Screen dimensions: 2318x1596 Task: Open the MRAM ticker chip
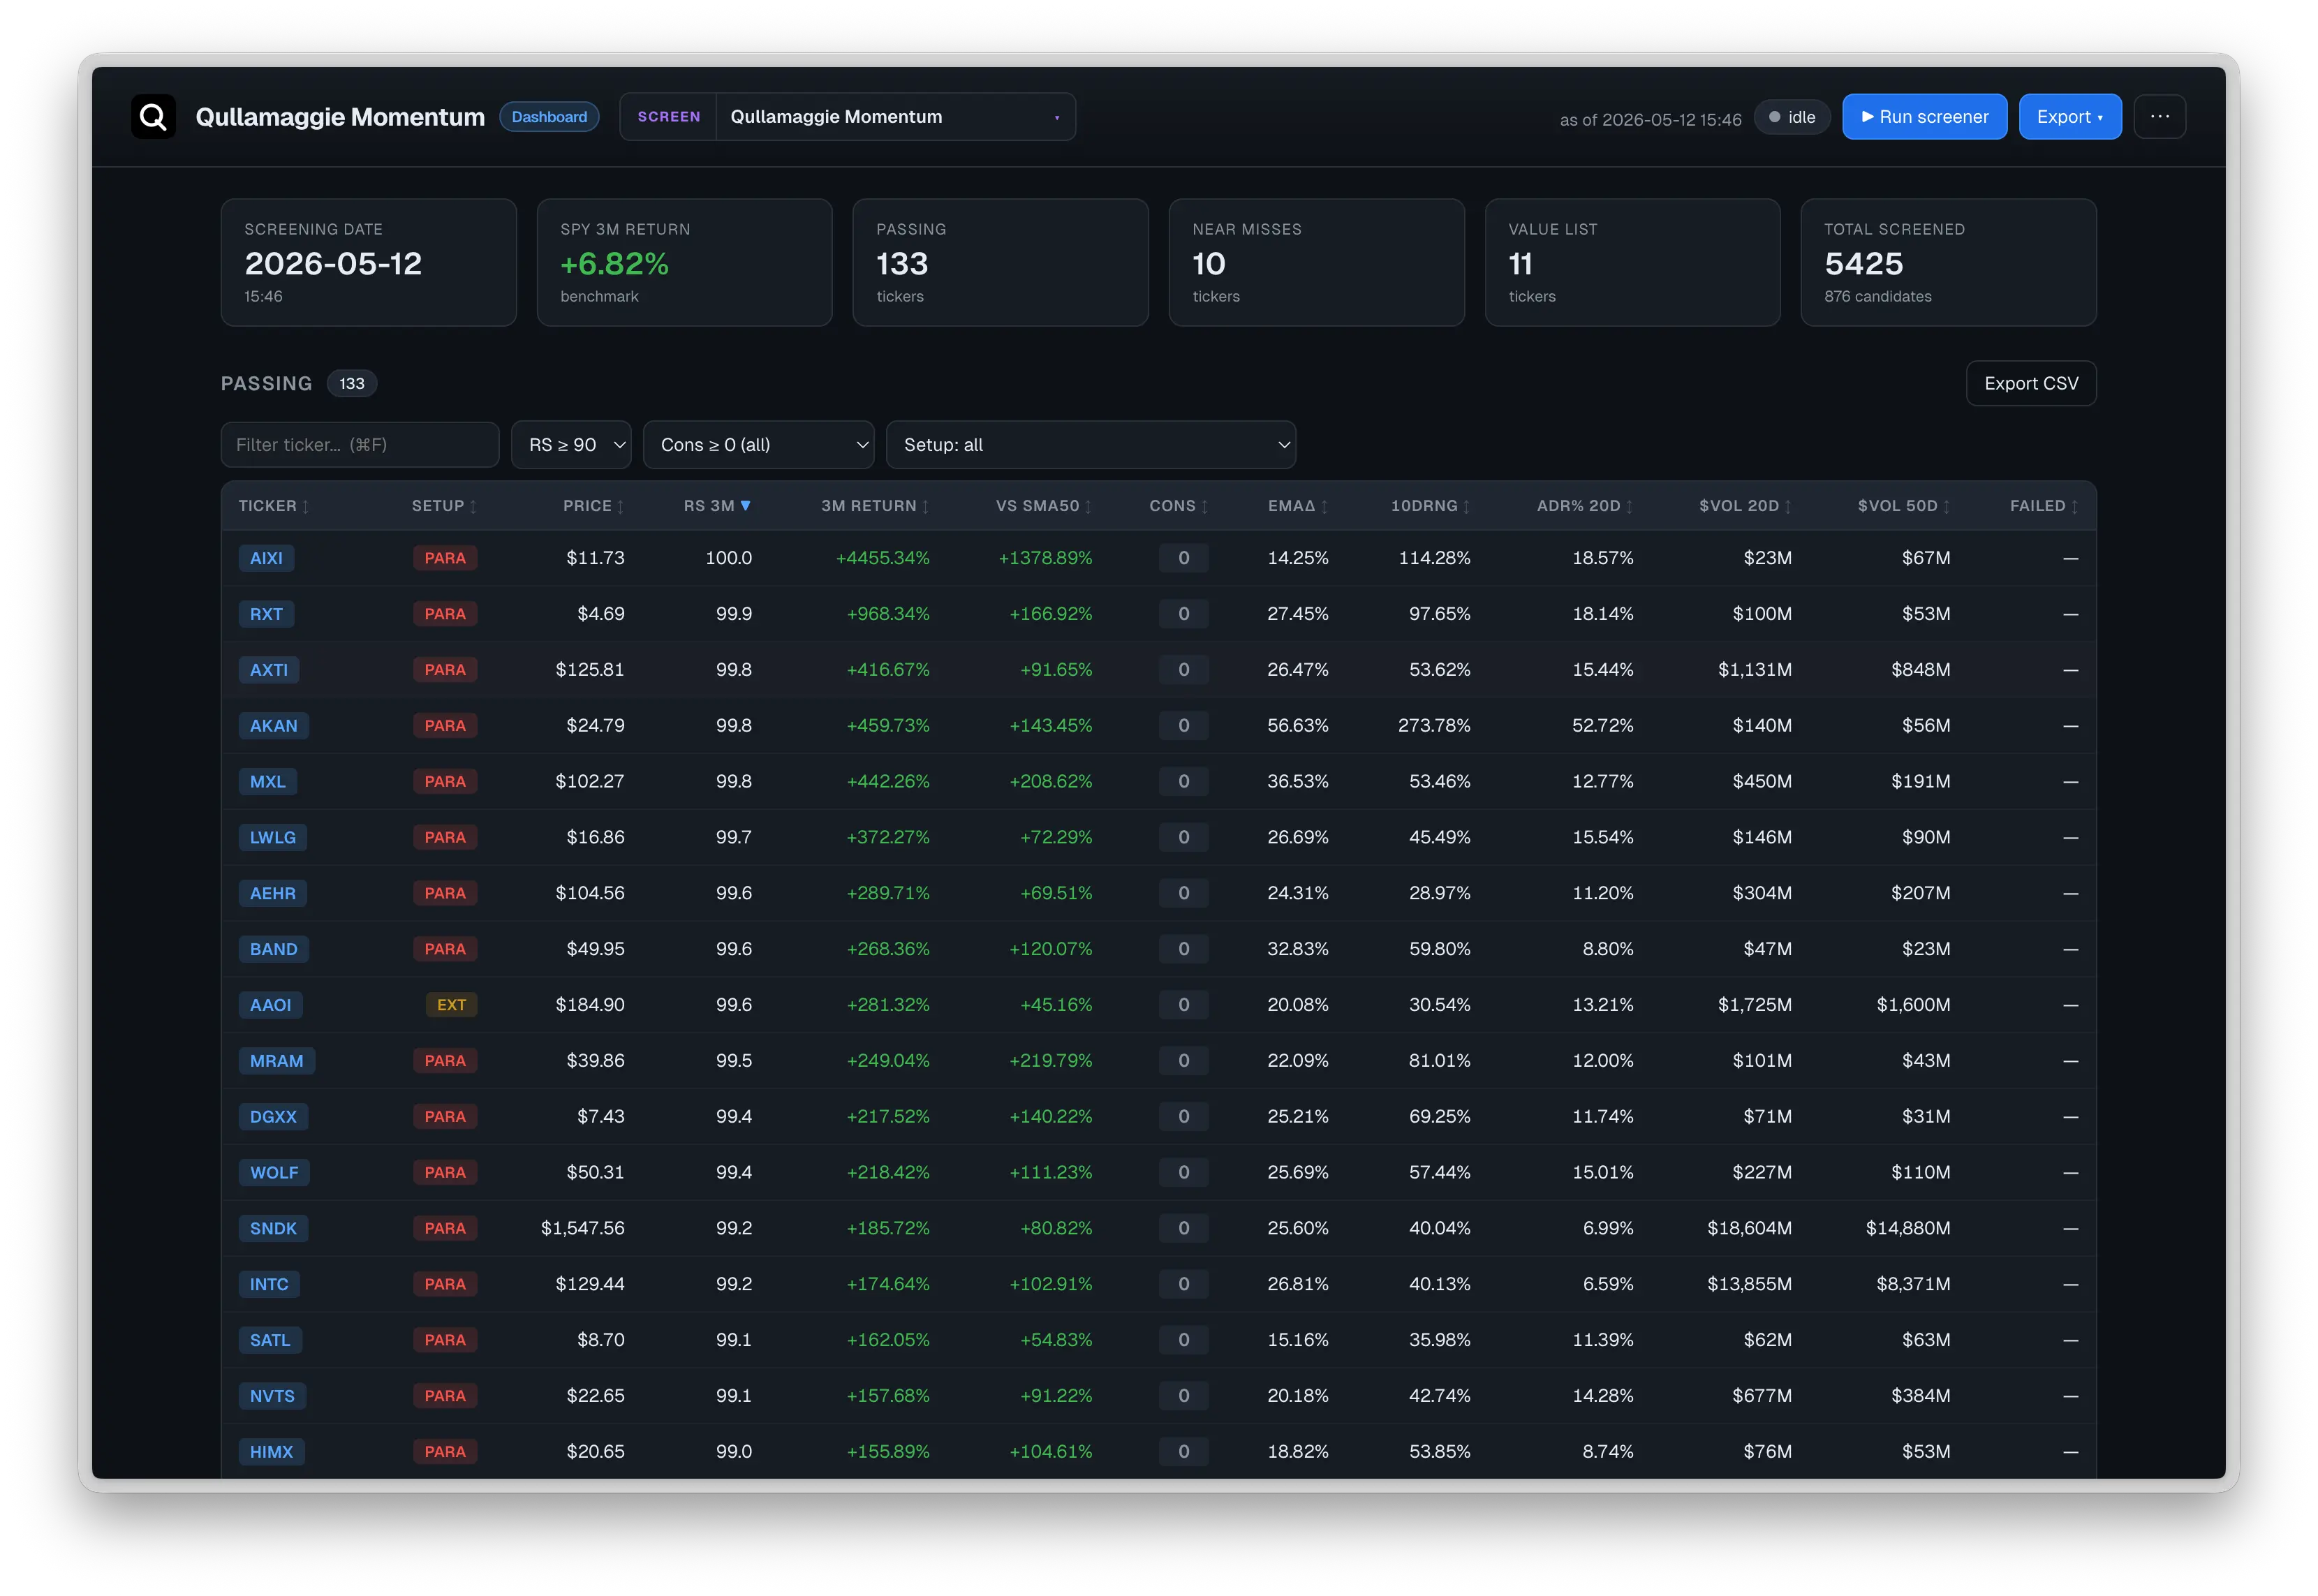277,1061
